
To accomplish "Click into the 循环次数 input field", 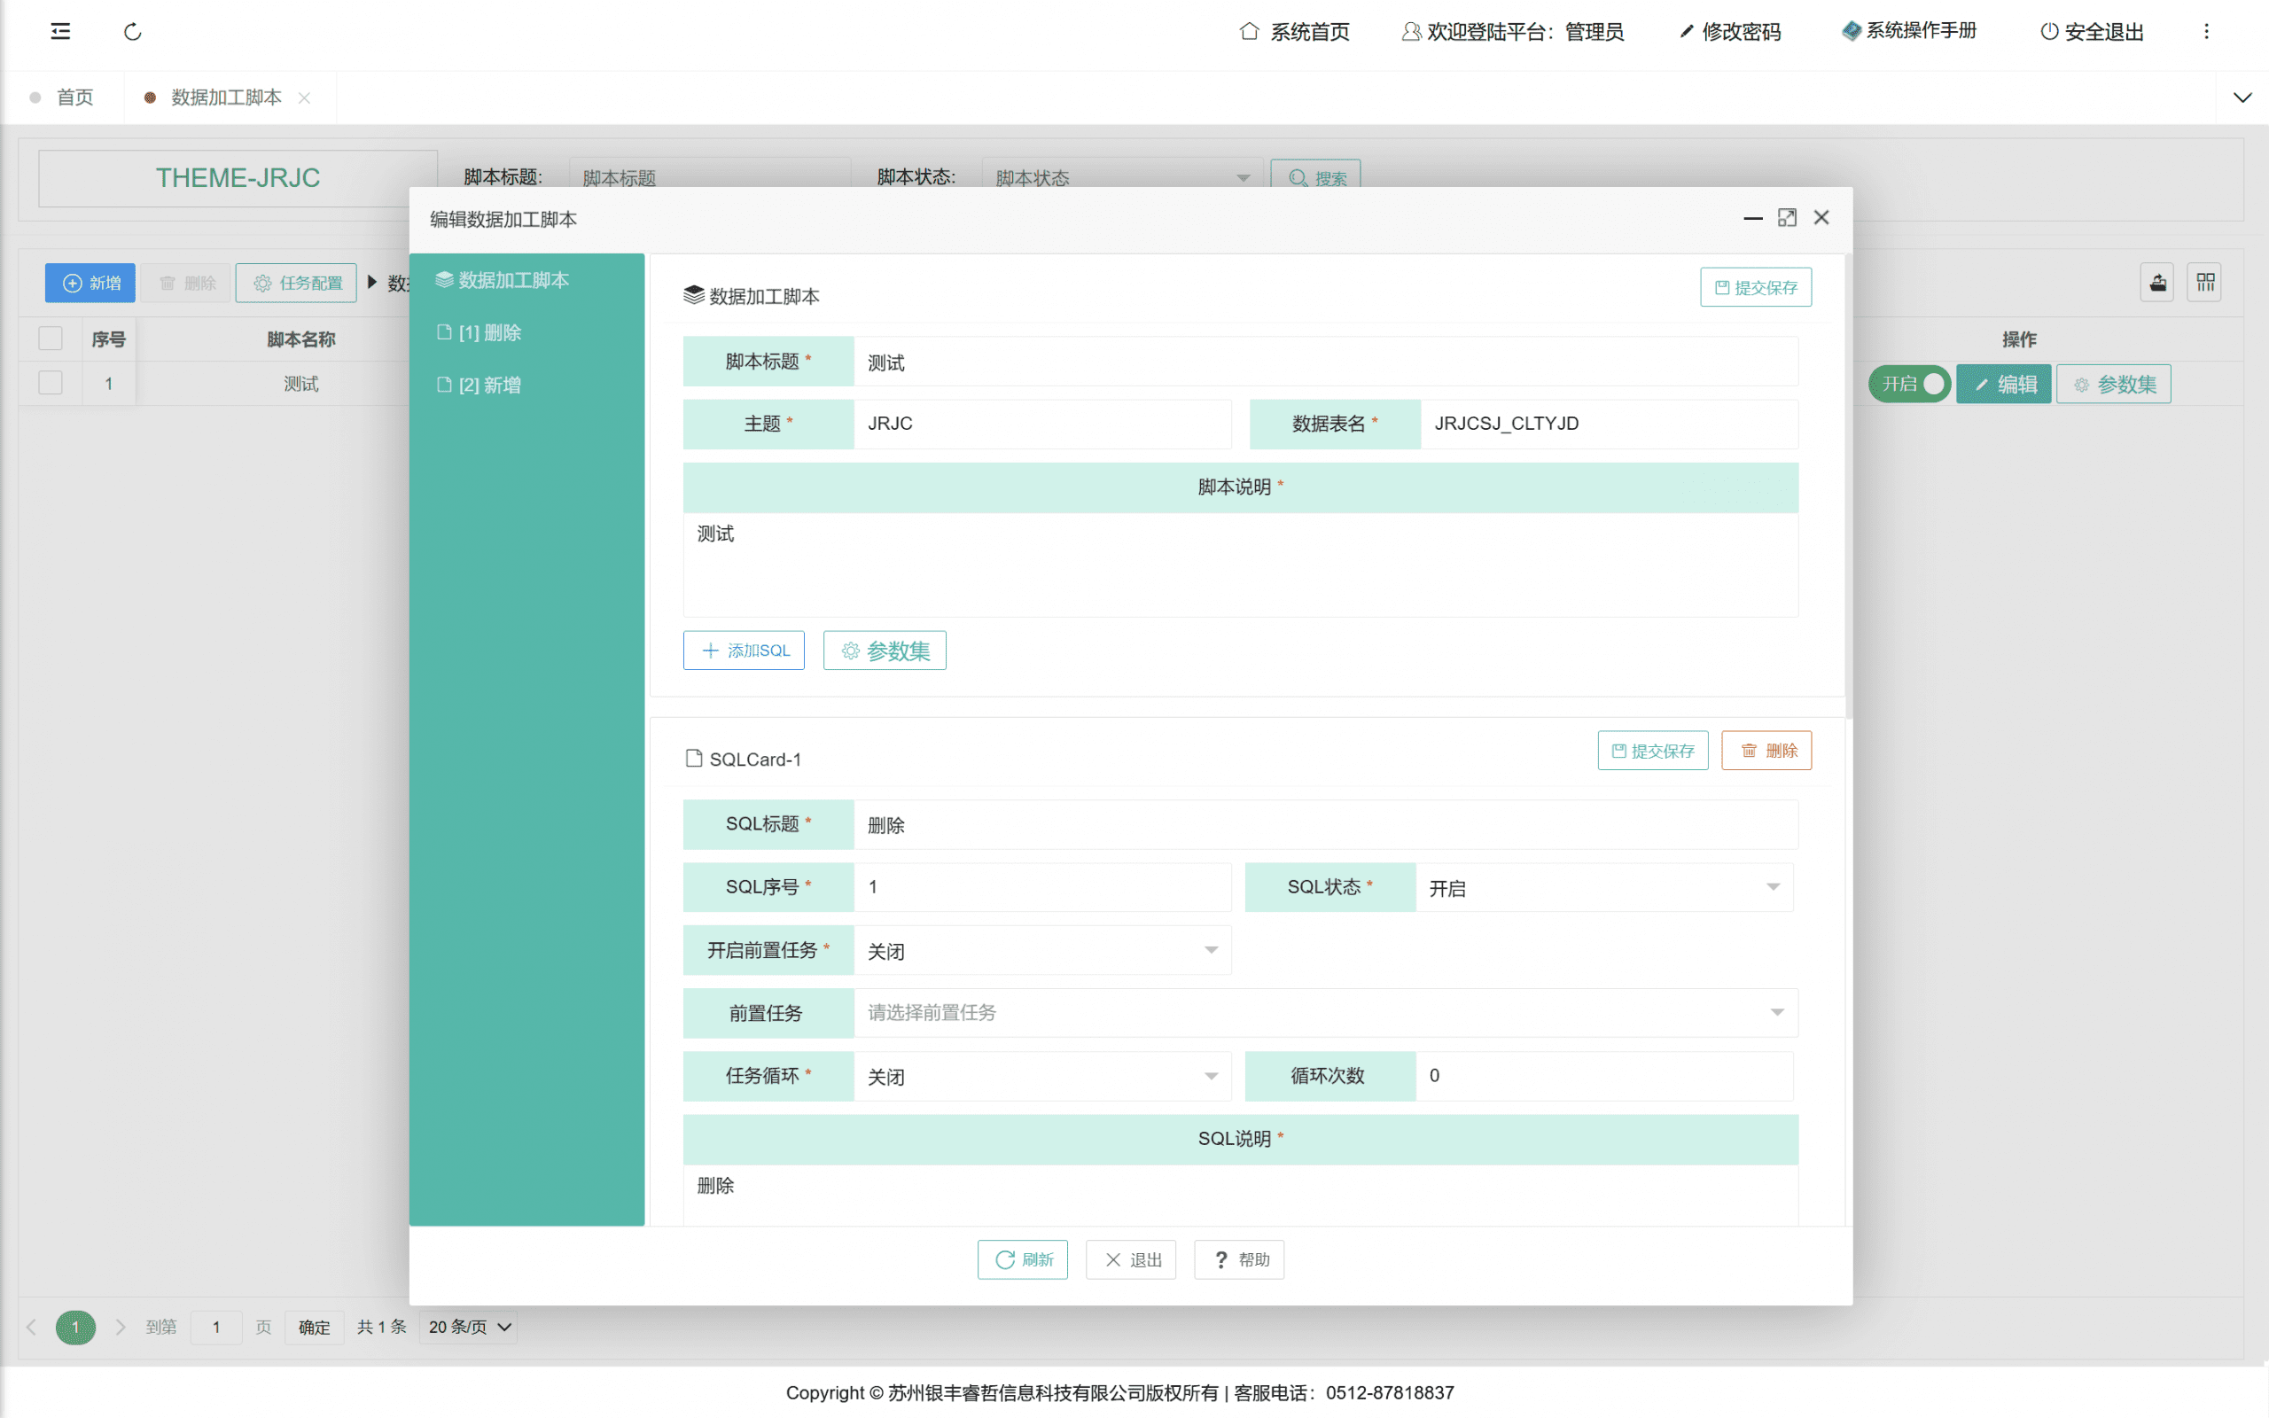I will click(x=1603, y=1076).
